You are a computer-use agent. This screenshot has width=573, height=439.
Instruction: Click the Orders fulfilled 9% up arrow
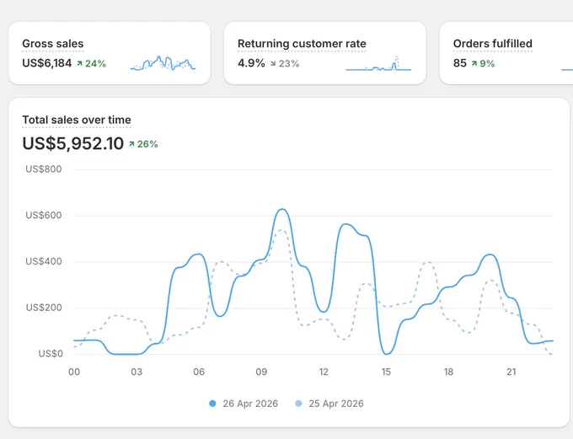pyautogui.click(x=474, y=63)
